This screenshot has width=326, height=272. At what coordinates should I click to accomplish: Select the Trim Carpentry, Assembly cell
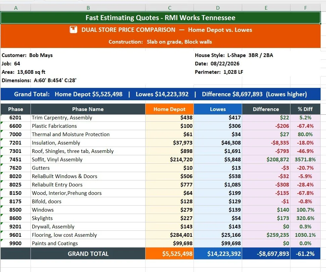coord(88,118)
